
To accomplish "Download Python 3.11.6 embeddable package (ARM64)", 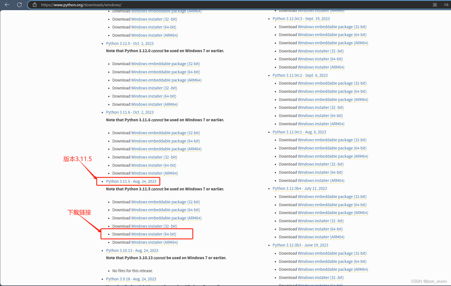I will coord(166,149).
